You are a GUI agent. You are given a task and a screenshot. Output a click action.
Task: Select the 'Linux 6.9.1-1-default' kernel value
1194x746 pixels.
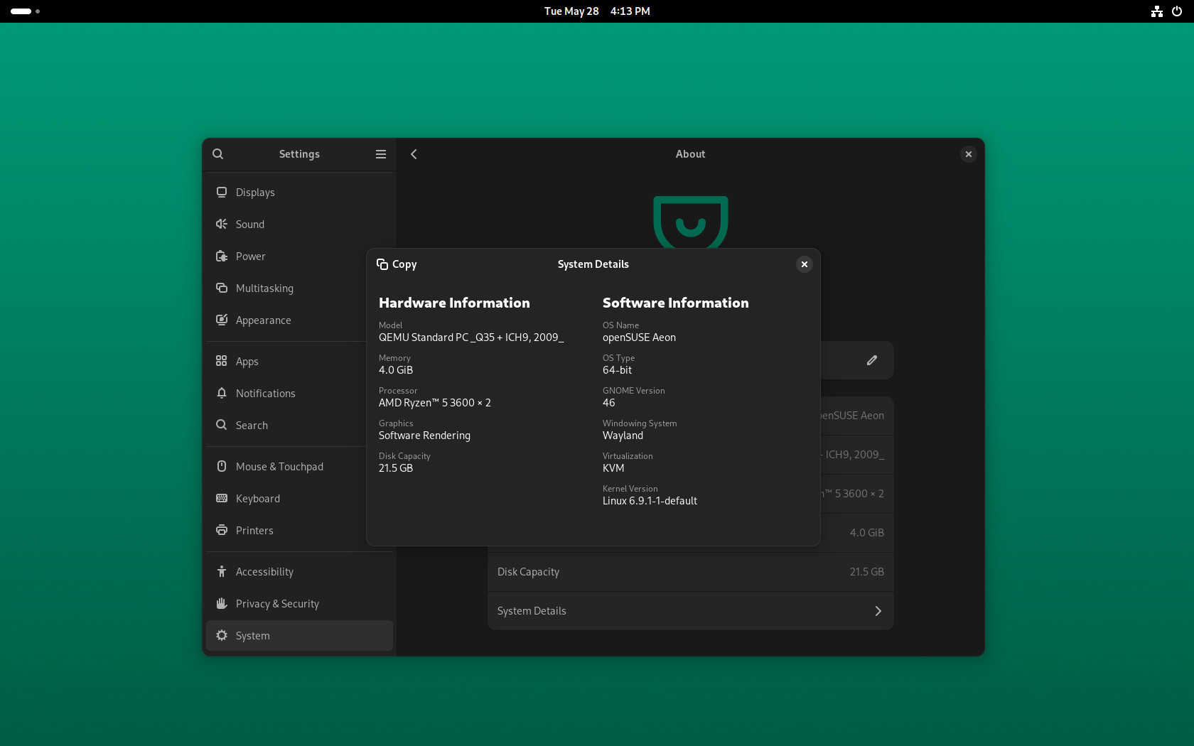point(650,501)
